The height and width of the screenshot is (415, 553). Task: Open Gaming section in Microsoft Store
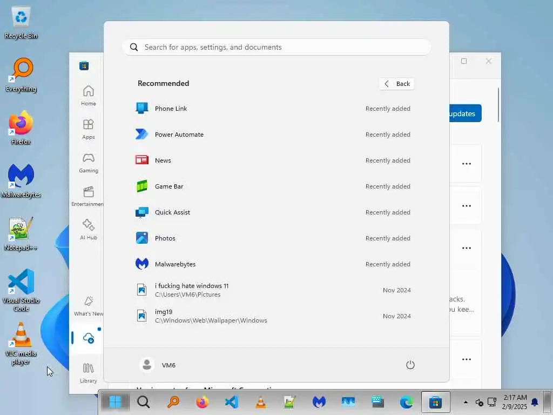tap(88, 163)
